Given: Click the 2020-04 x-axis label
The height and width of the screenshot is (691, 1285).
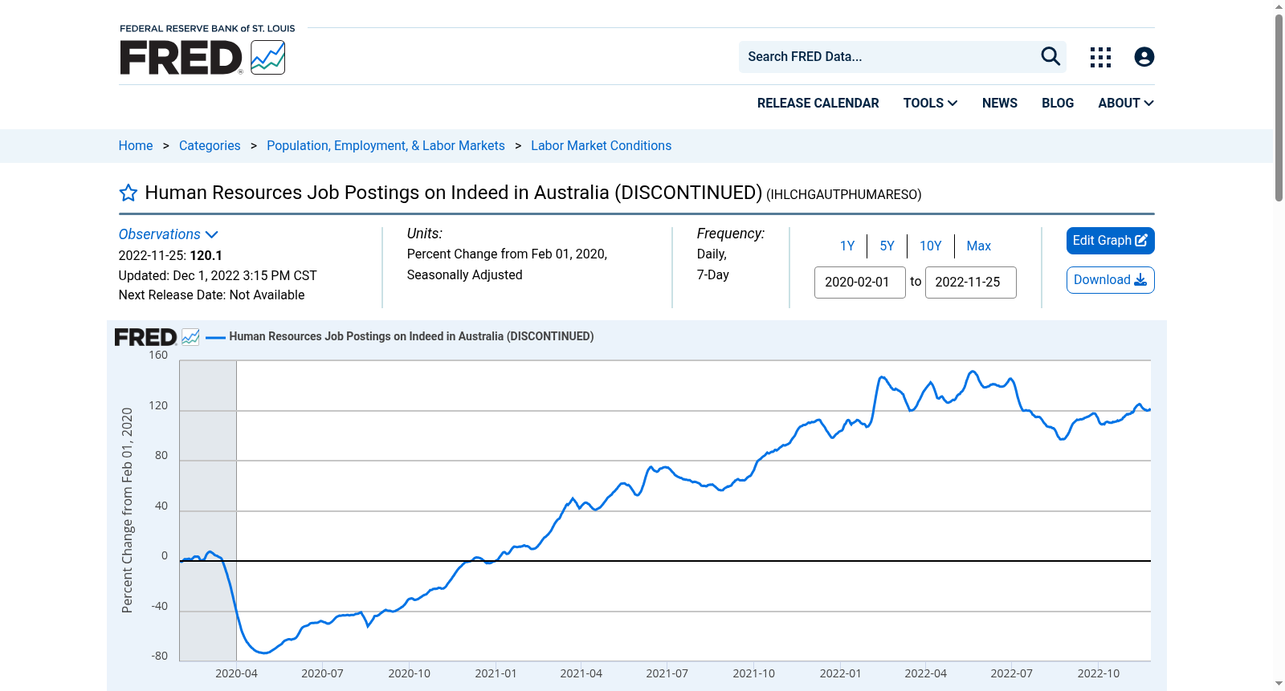Looking at the screenshot, I should click(x=236, y=674).
